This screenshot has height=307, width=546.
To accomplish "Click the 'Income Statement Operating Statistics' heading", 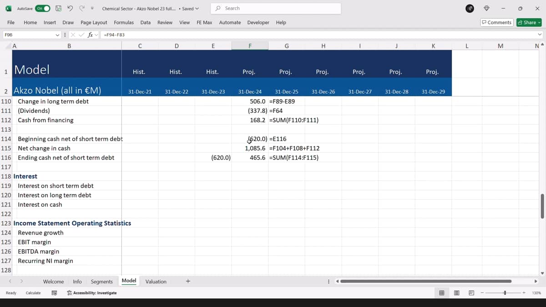I will point(72,223).
